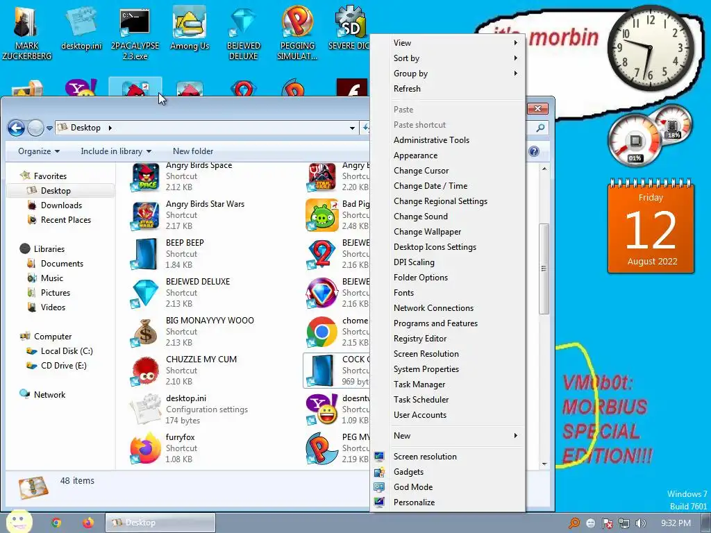Click the scrollbar up arrow in file list

(x=544, y=169)
